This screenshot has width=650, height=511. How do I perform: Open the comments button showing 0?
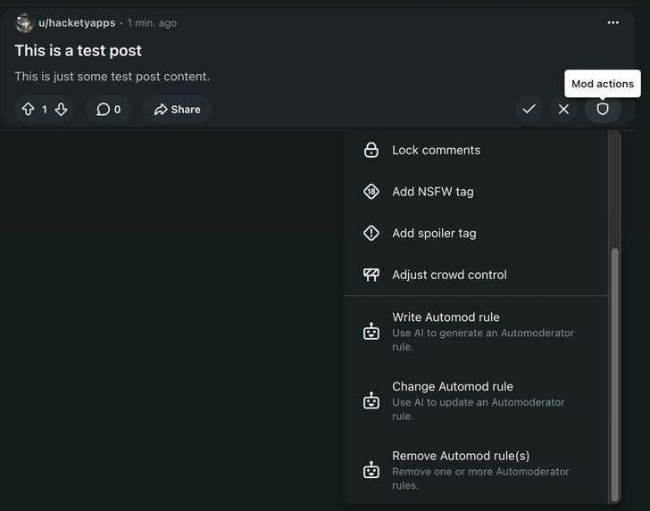[109, 110]
